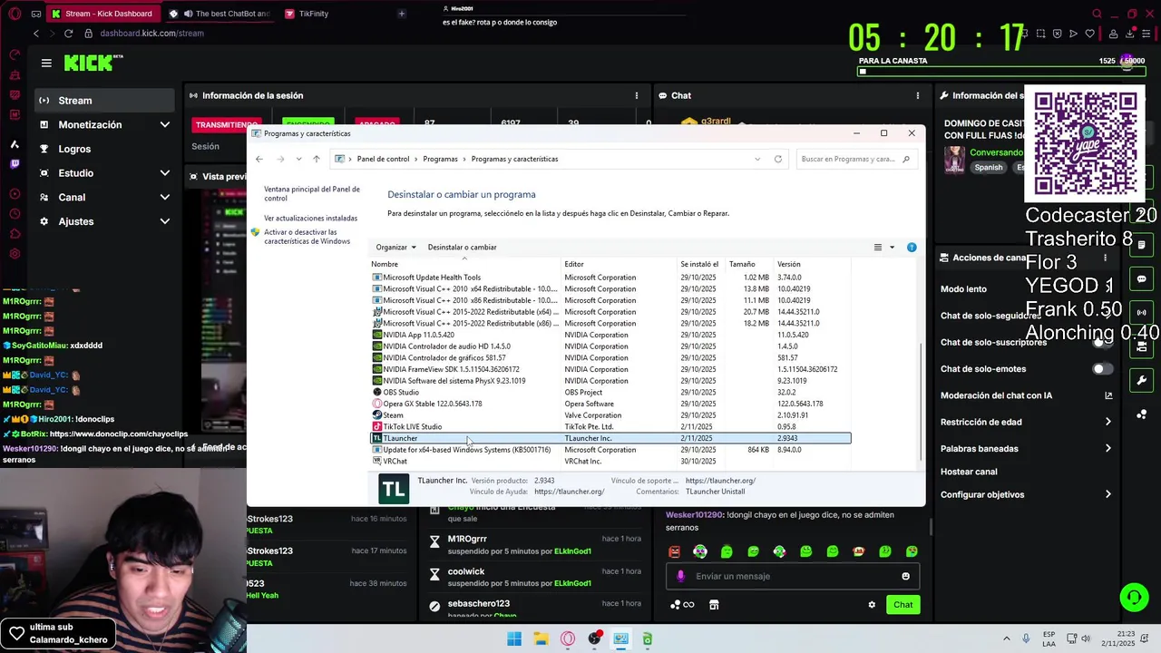Viewport: 1161px width, 653px height.
Task: Click the heart bookmark icon in Opera
Action: pos(1089,34)
